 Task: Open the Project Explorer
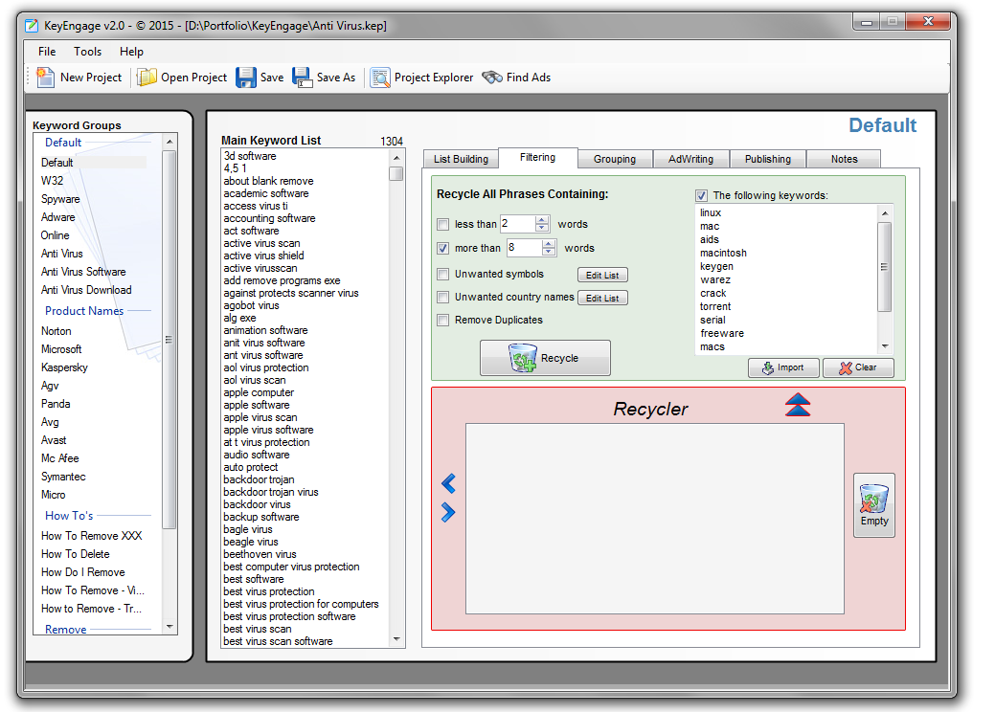click(380, 78)
